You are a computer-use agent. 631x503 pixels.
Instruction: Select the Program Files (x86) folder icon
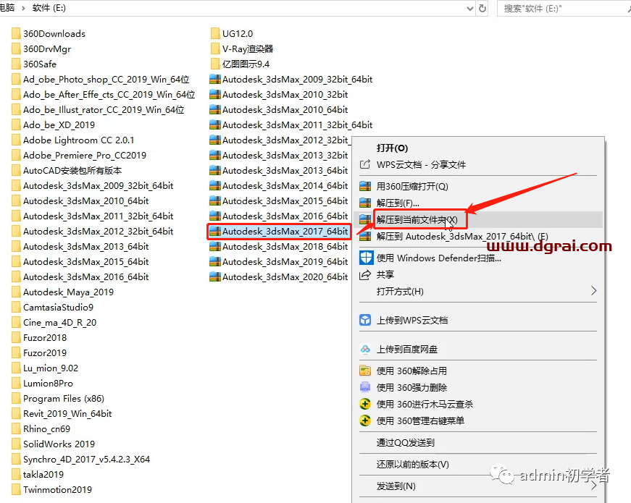[x=16, y=399]
